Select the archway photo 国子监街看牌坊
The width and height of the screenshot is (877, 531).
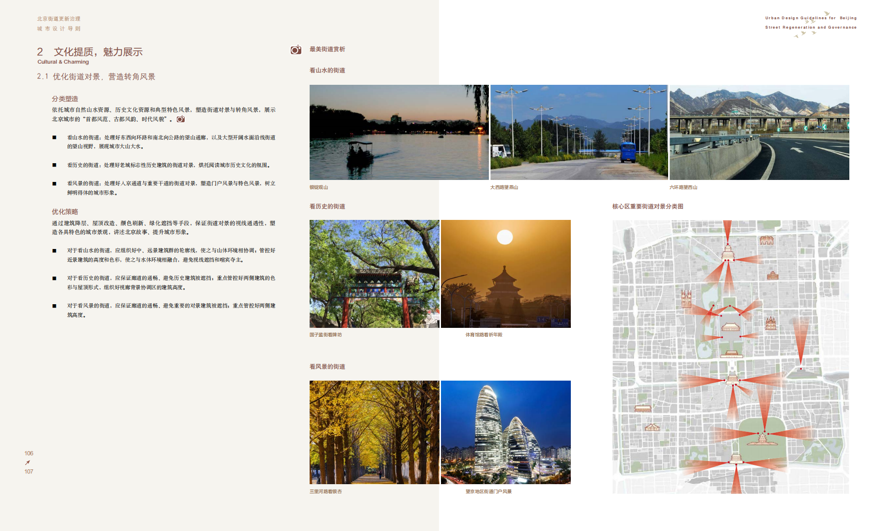(x=374, y=274)
